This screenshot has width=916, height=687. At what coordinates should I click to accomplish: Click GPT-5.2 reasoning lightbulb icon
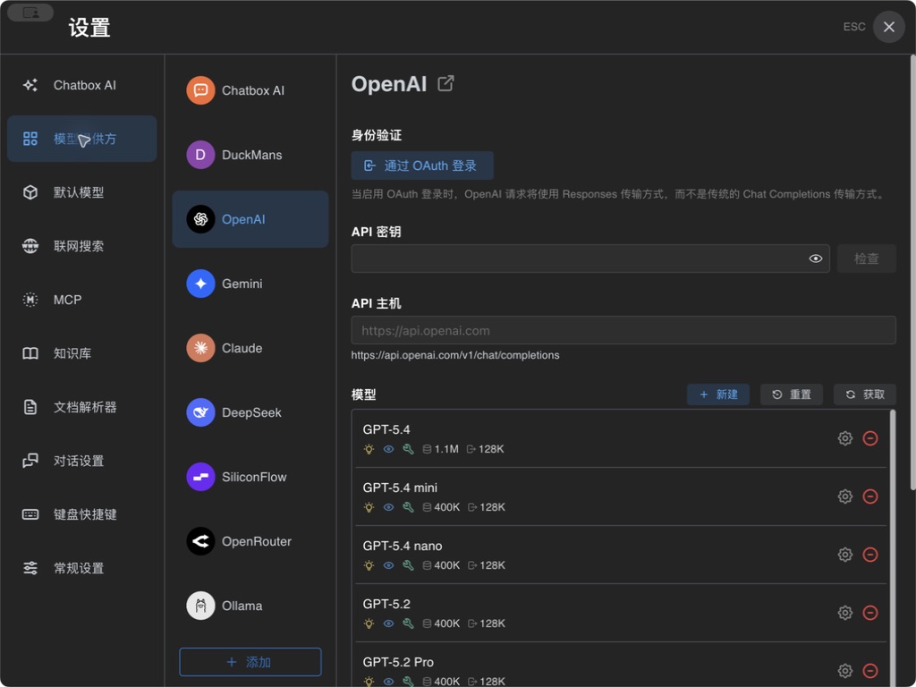369,623
